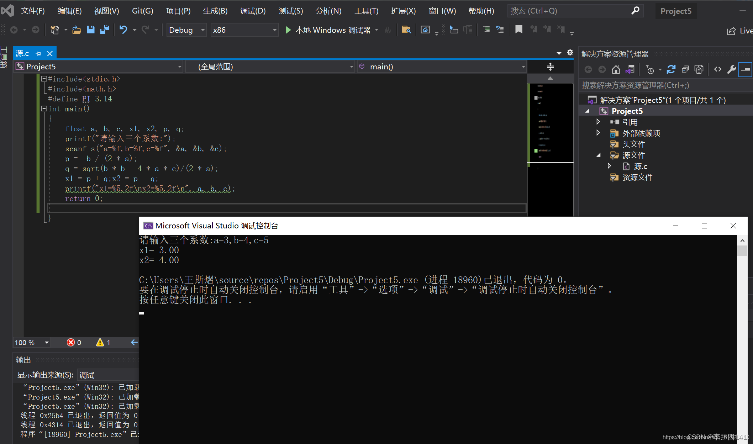Click the editor minimap scroll overview
The image size is (753, 444).
[x=550, y=149]
